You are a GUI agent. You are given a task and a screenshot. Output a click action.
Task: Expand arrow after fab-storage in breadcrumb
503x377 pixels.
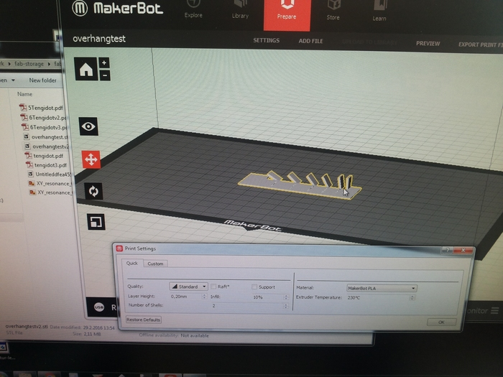(49, 64)
